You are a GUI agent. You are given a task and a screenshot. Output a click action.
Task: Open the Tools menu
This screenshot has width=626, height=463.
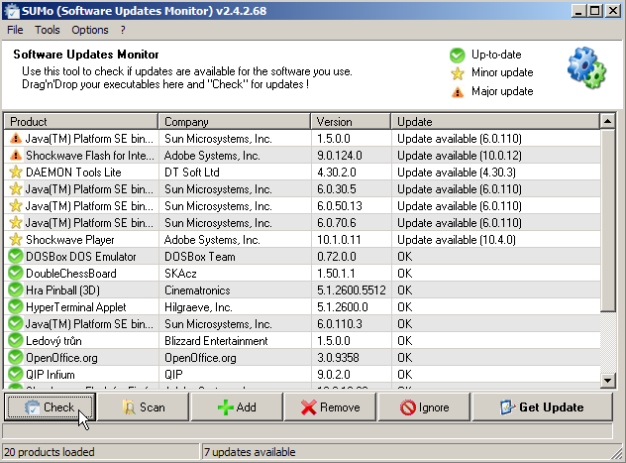tap(48, 30)
